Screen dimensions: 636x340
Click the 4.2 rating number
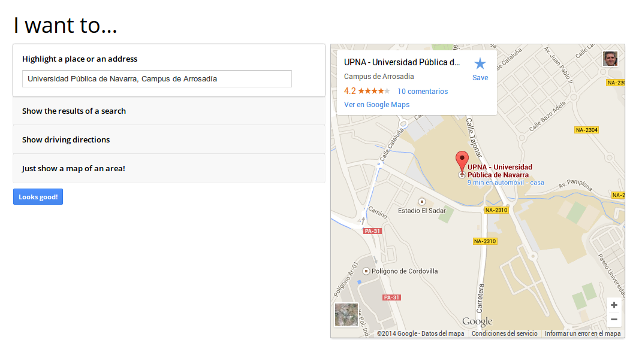pyautogui.click(x=349, y=91)
